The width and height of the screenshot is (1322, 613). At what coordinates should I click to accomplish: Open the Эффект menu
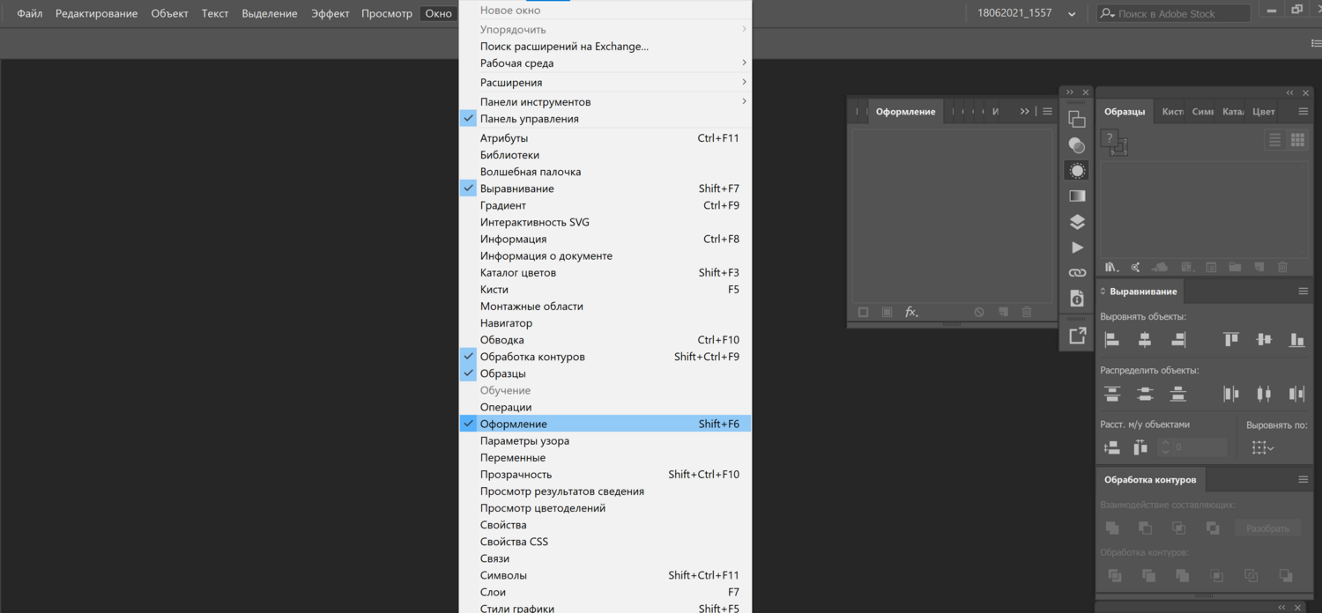(x=330, y=13)
